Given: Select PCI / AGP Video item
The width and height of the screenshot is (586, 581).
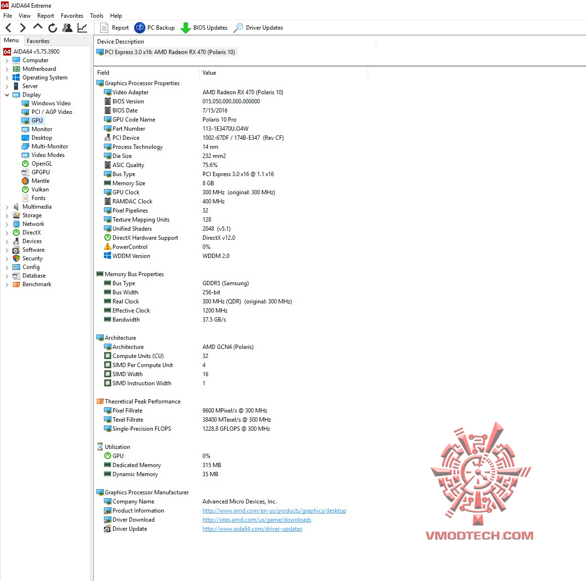Looking at the screenshot, I should click(47, 112).
